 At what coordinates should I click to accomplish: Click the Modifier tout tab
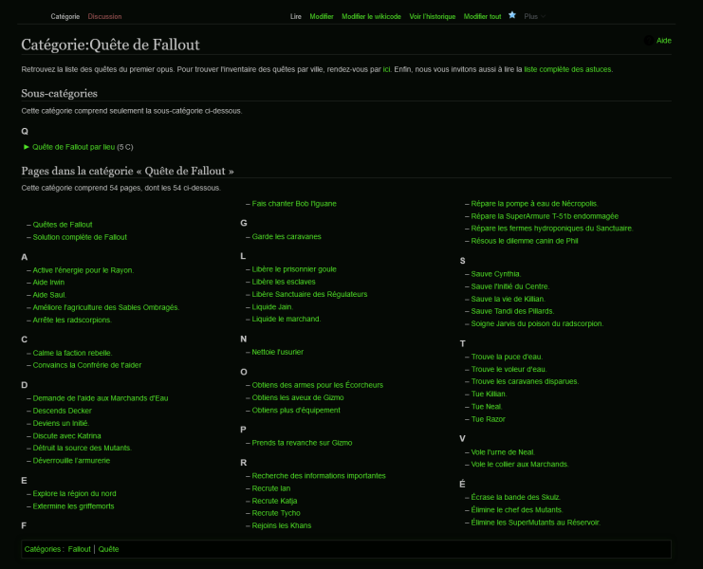pos(482,16)
